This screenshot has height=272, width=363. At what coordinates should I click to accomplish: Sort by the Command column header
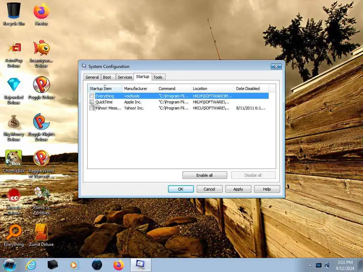pyautogui.click(x=174, y=88)
